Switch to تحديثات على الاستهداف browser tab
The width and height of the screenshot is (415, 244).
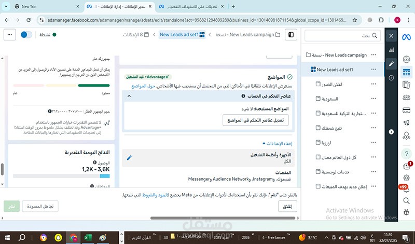(x=192, y=6)
